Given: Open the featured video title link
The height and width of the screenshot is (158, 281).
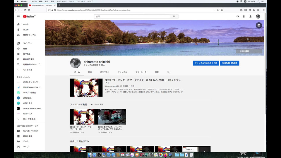Looking at the screenshot, I should coord(143,82).
